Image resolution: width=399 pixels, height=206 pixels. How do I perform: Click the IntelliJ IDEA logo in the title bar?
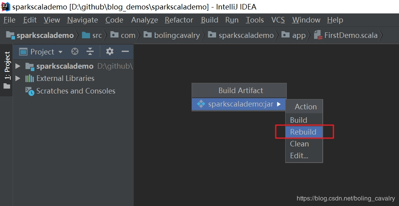tap(6, 6)
